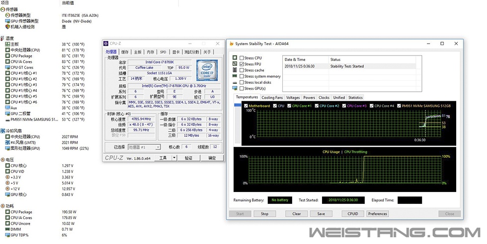Click the blue vertical slider beside temperature graph

pyautogui.click(x=238, y=106)
